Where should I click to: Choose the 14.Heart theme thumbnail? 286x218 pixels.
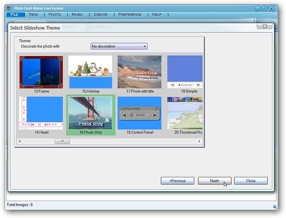[41, 113]
